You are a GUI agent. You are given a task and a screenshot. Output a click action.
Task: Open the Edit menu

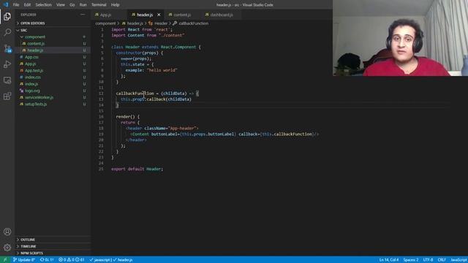pos(27,5)
